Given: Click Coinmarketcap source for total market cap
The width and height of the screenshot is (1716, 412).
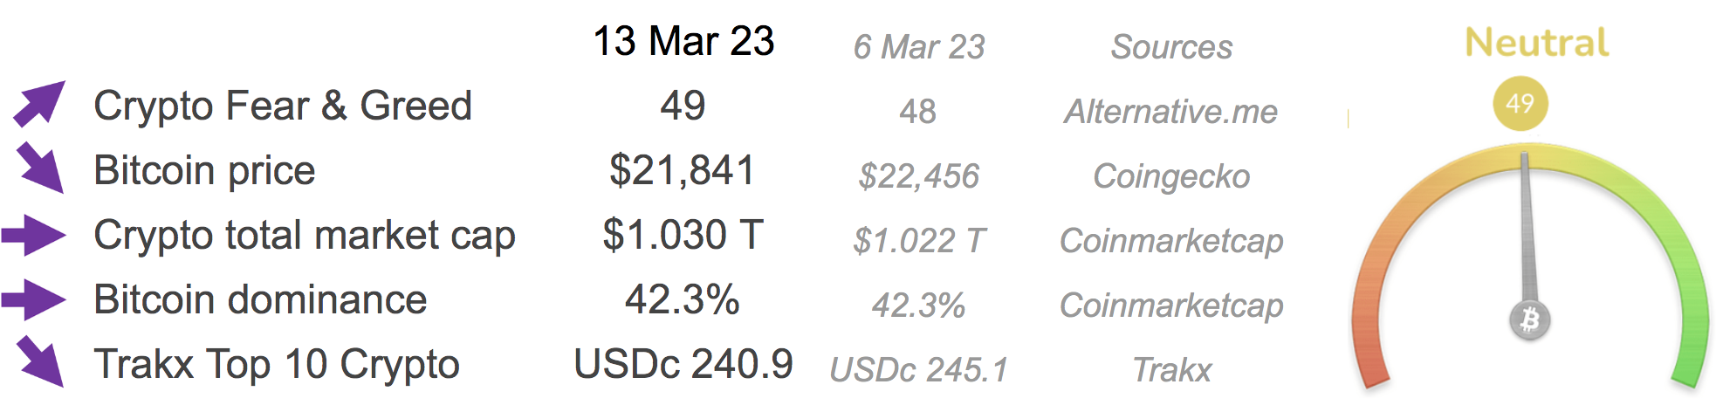Looking at the screenshot, I should (x=1171, y=241).
